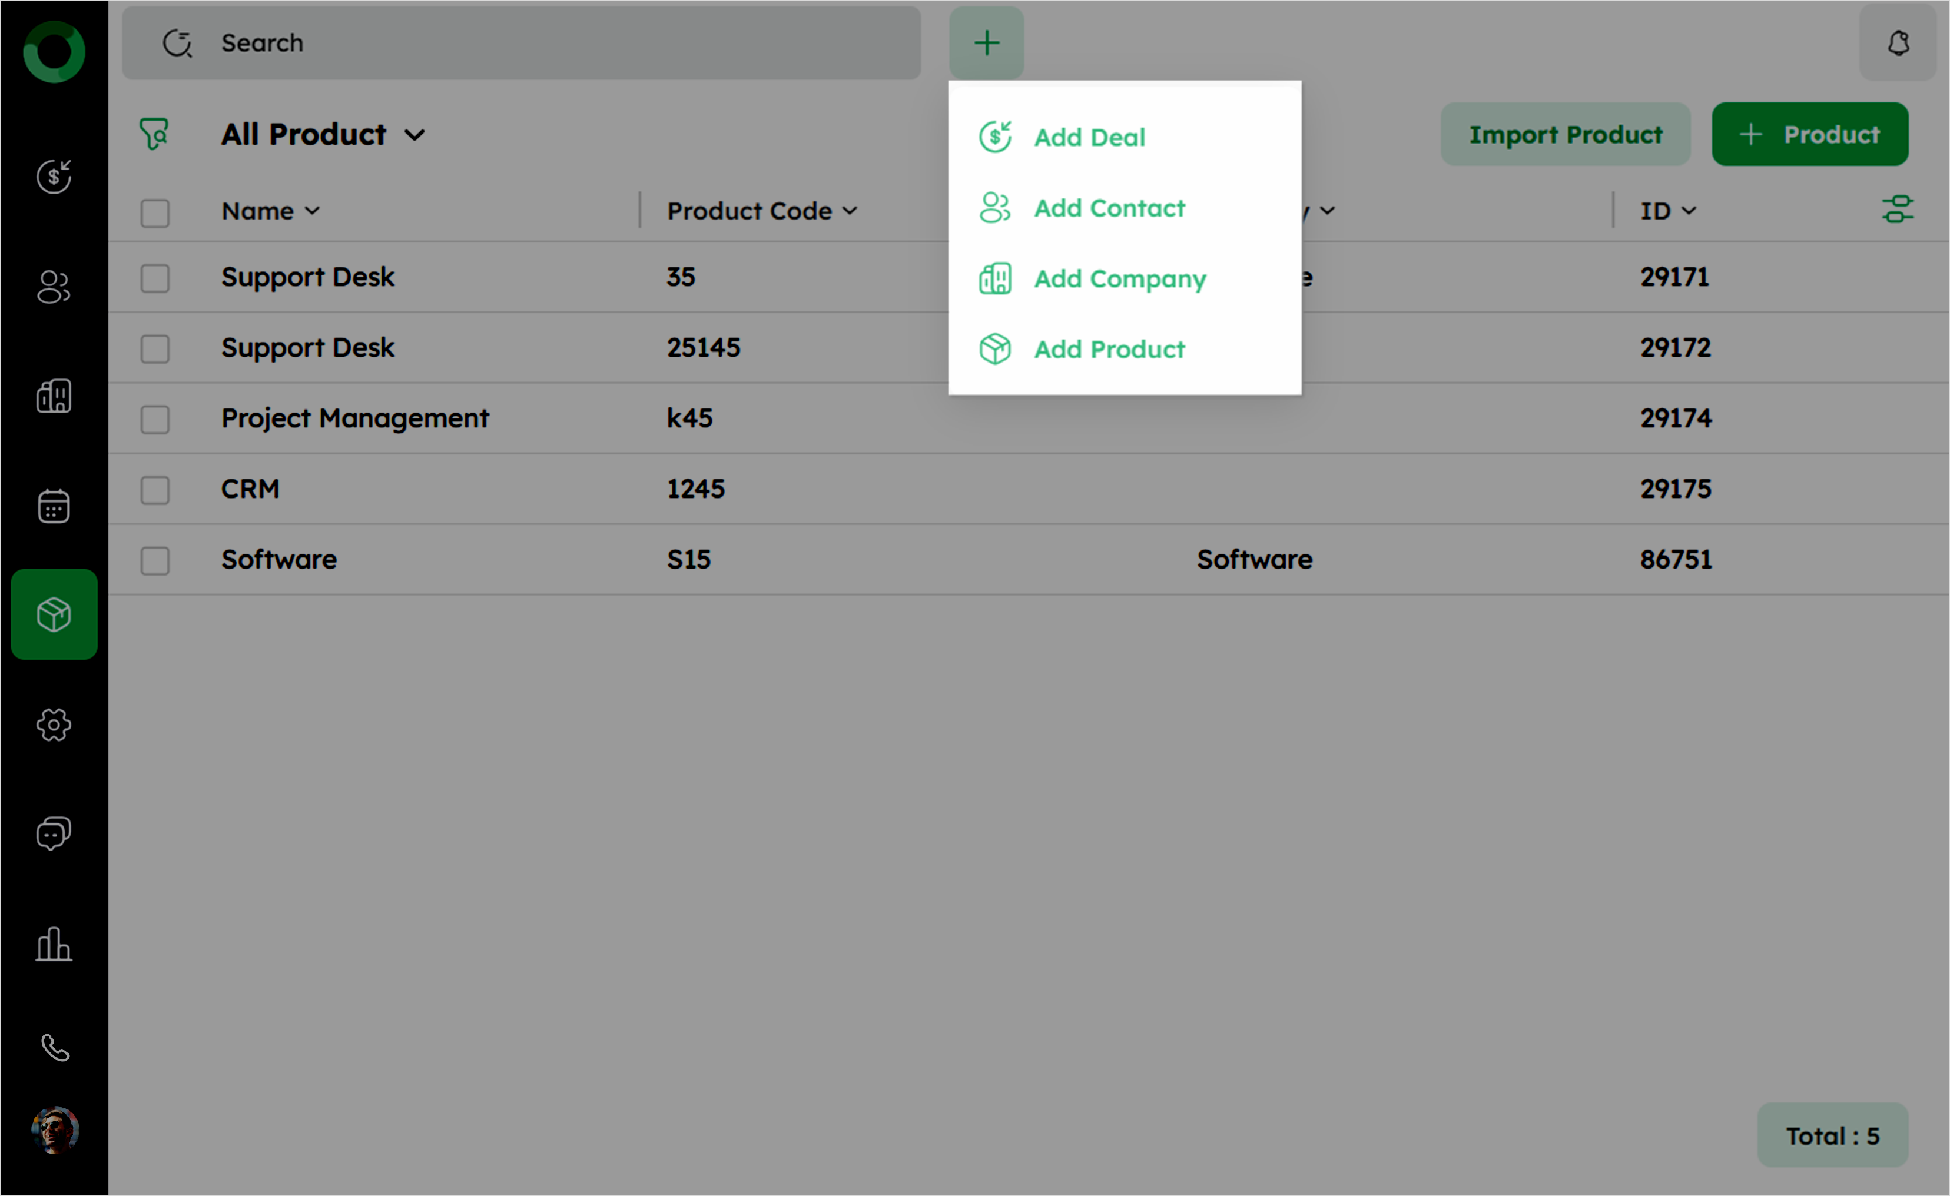Viewport: 1950px width, 1196px height.
Task: Choose Add Company from the menu
Action: click(1119, 278)
